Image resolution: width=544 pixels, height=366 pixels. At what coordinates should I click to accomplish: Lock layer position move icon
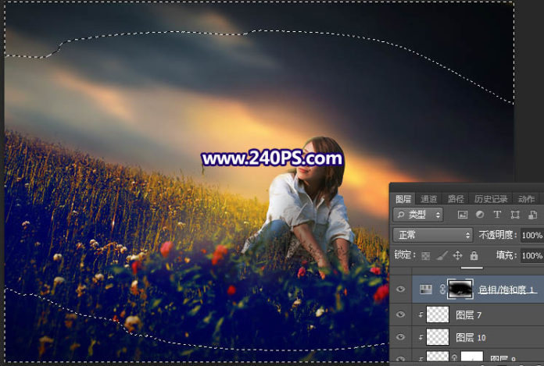pyautogui.click(x=457, y=255)
